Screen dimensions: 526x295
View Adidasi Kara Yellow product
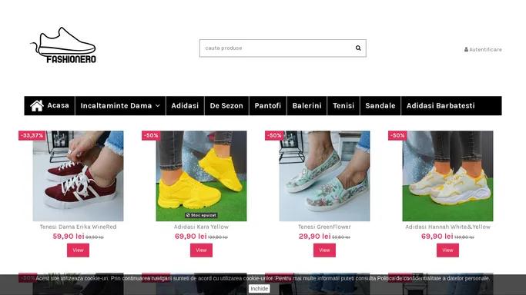click(201, 250)
